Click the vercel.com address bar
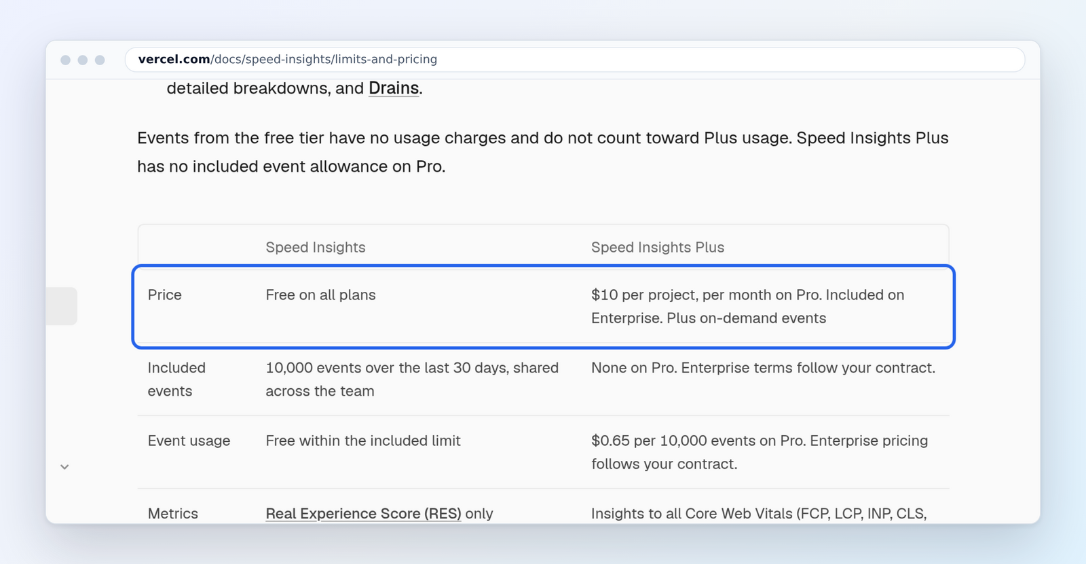1086x564 pixels. point(574,60)
